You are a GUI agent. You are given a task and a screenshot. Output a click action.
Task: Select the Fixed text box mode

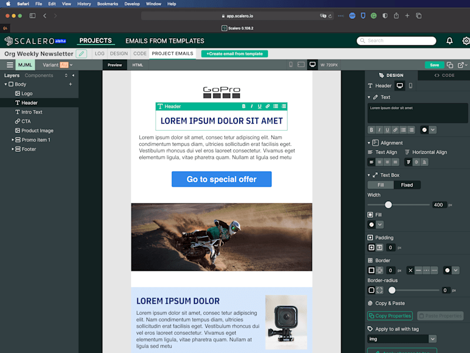click(x=407, y=185)
